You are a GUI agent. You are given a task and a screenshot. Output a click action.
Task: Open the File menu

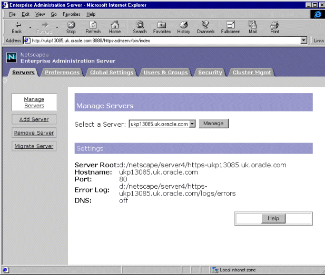point(12,14)
